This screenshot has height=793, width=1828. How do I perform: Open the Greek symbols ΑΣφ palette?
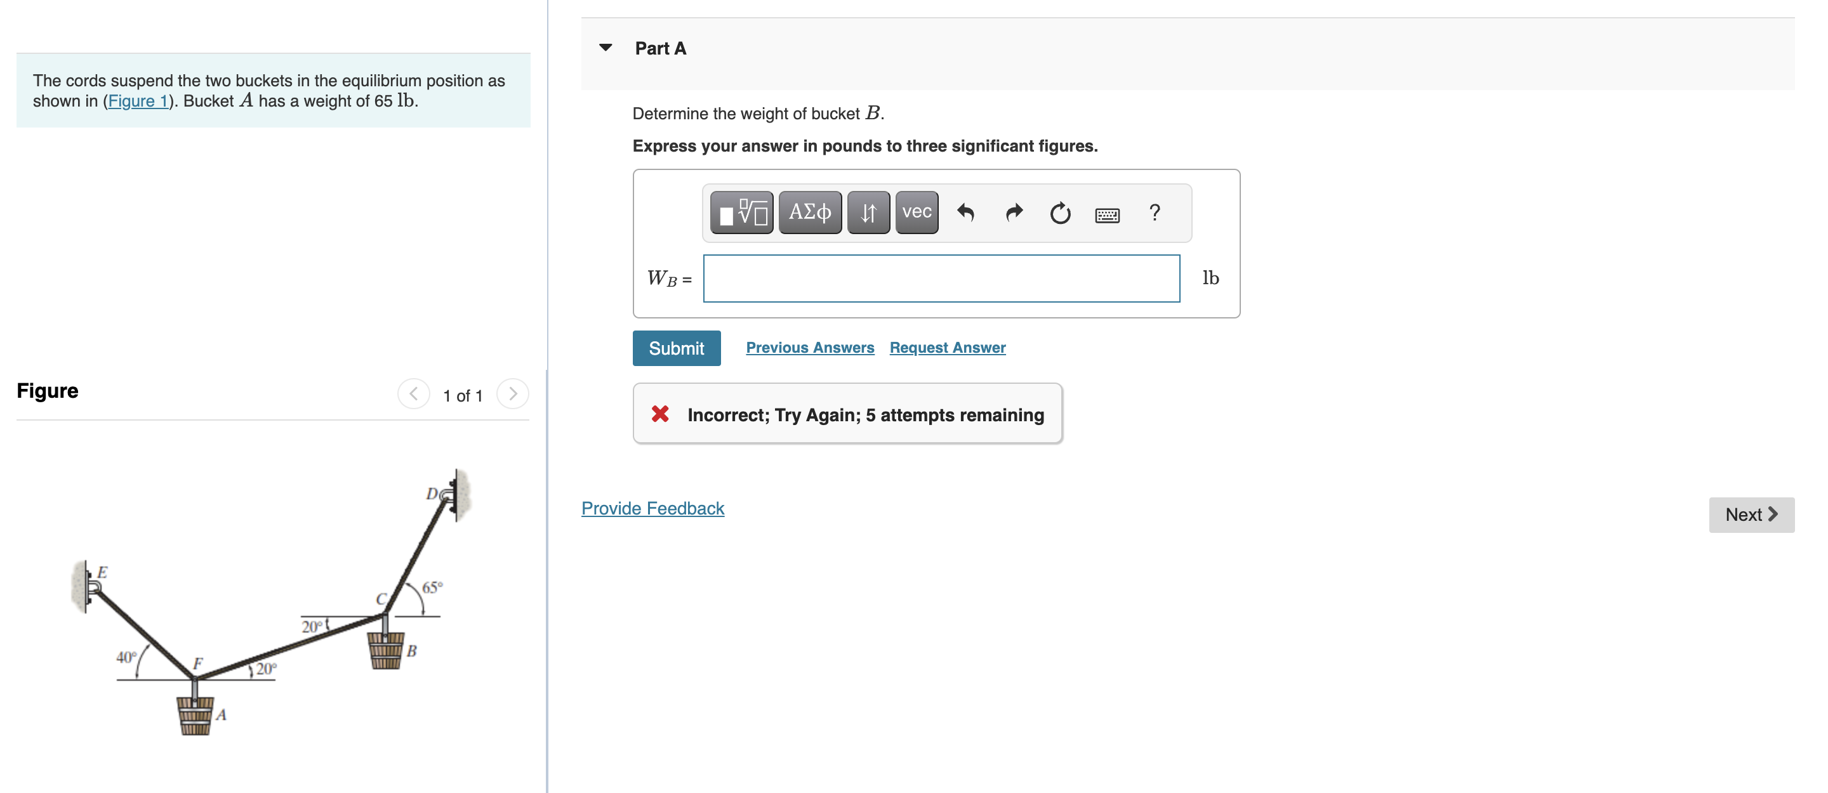click(809, 212)
